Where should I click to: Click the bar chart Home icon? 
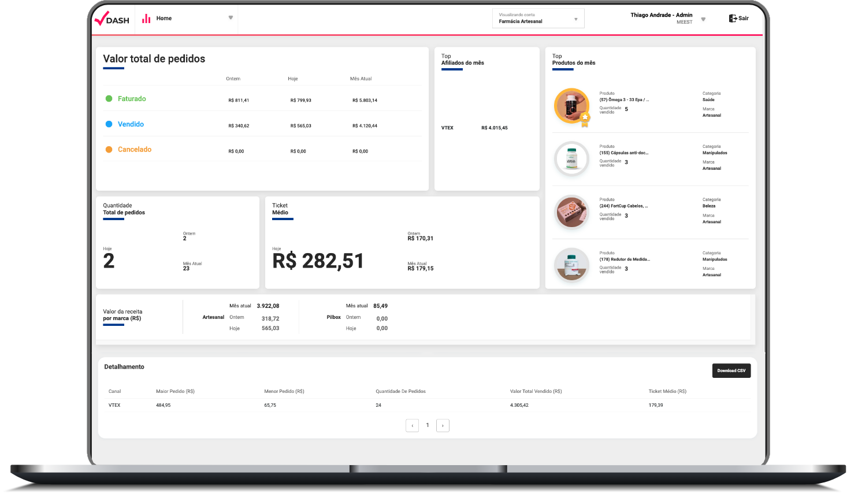[146, 18]
